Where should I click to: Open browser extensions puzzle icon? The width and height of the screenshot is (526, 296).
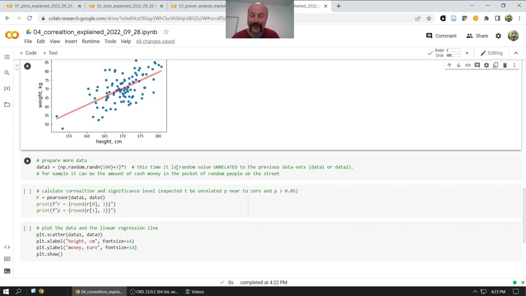(x=487, y=18)
